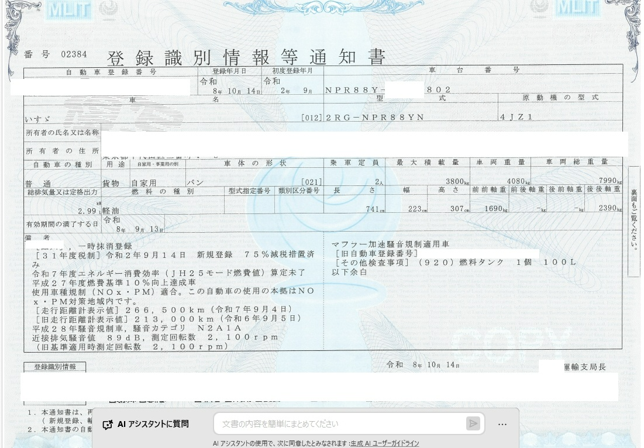Screen dimensions: 644x448
Task: Select width value 223cm
Action: (x=417, y=209)
